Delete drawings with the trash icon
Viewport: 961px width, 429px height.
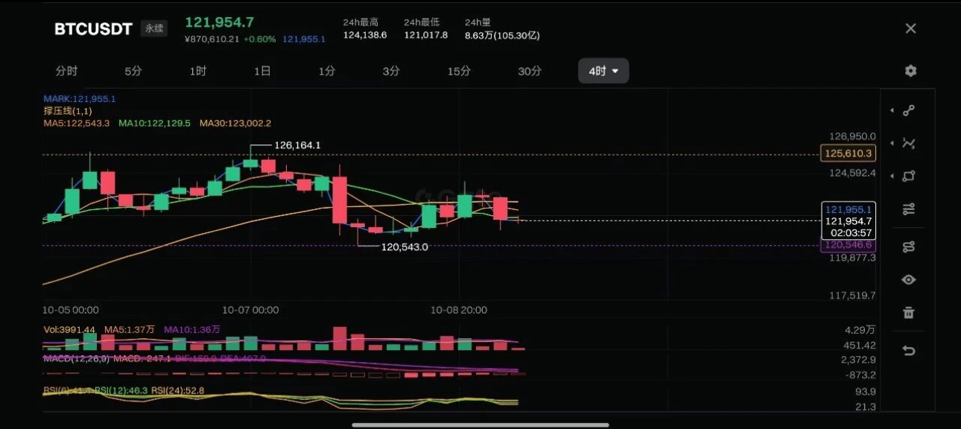coord(909,313)
